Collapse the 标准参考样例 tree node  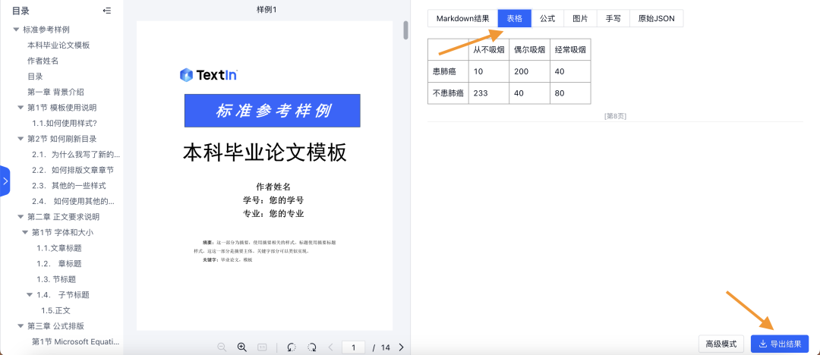click(16, 30)
